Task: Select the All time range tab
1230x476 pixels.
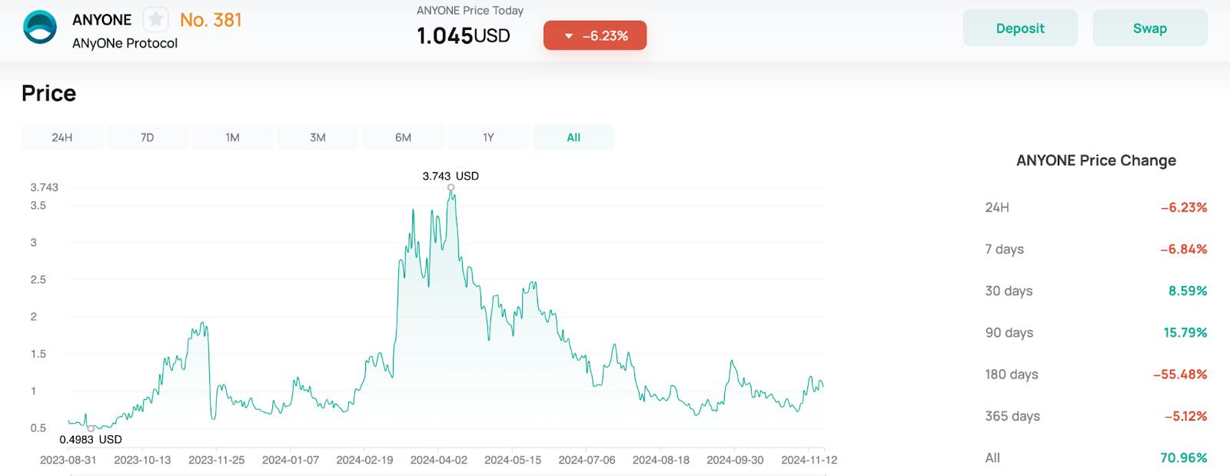Action: pos(573,138)
